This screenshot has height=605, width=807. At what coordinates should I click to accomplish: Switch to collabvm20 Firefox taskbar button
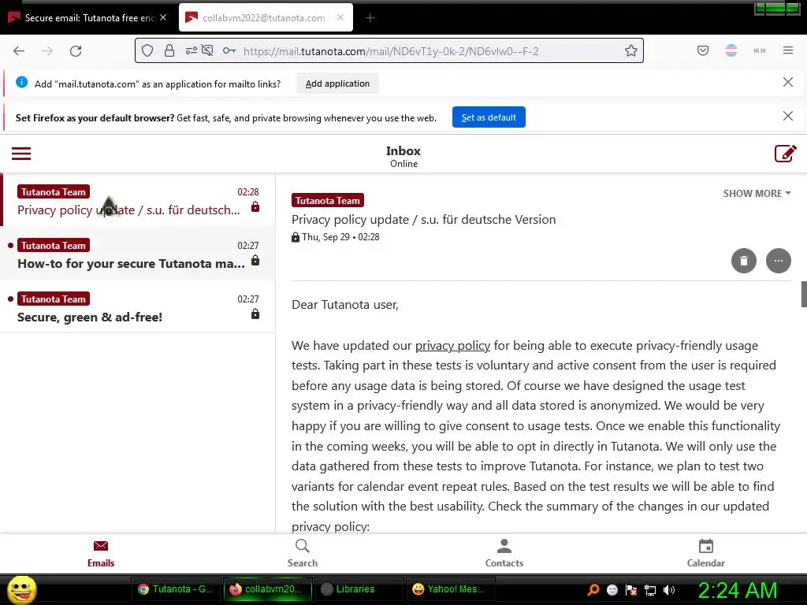coord(268,589)
